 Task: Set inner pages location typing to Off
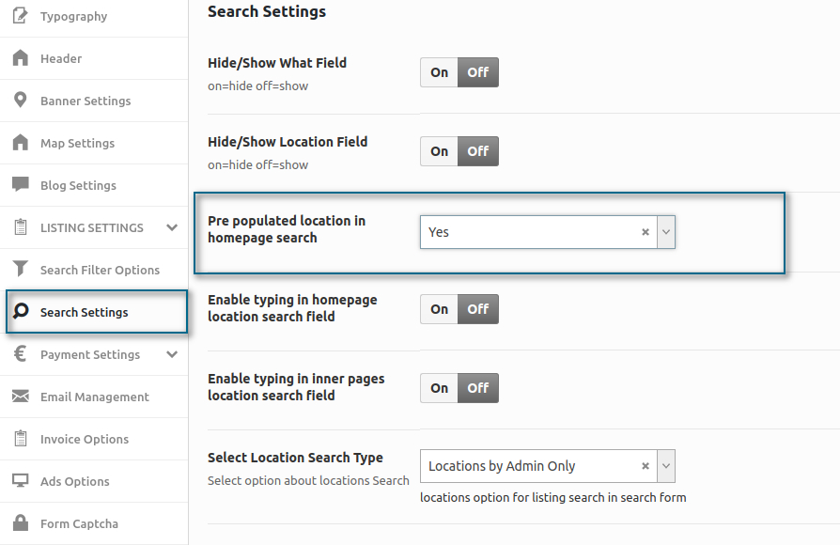point(478,388)
